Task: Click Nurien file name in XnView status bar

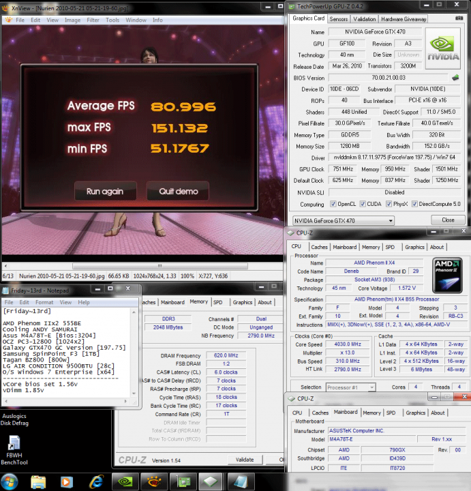Action: 61,276
